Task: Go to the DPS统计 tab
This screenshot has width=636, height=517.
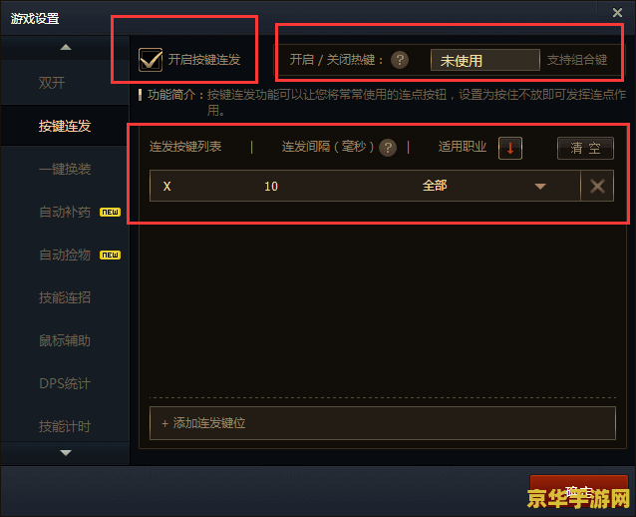Action: 65,383
